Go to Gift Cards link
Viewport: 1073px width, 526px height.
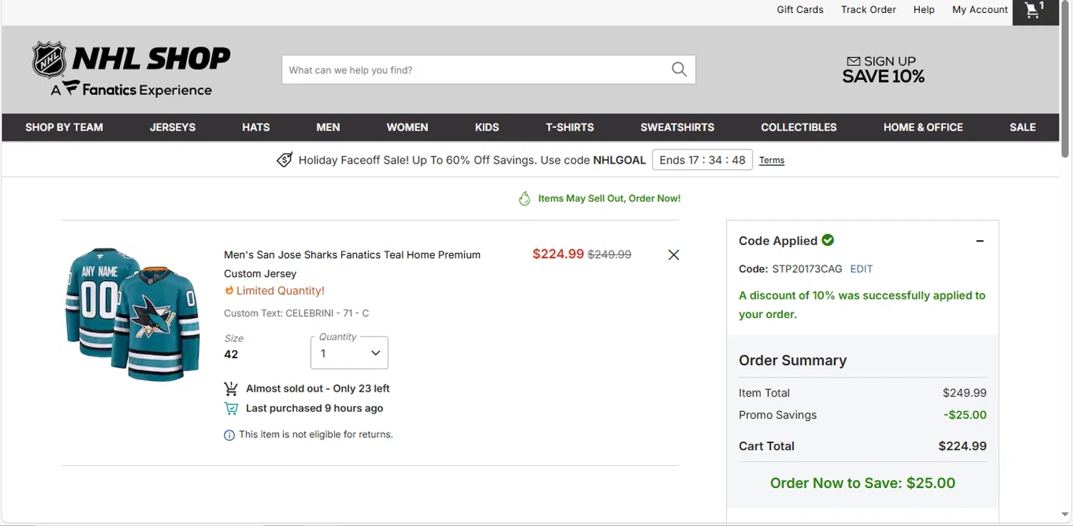(x=800, y=9)
